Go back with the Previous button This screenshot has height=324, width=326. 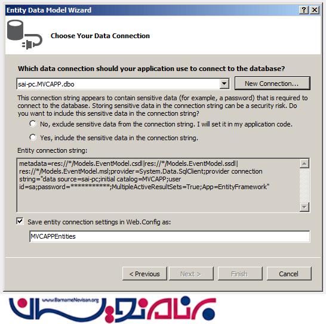tap(144, 274)
